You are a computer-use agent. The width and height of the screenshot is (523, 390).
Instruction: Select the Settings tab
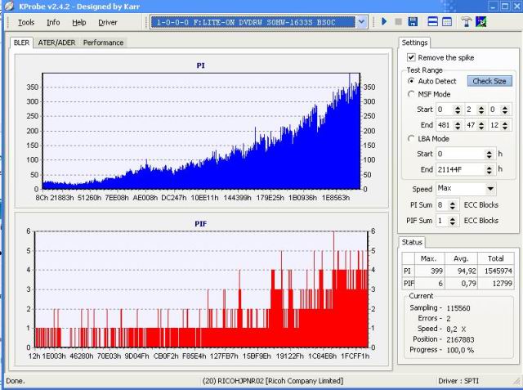click(414, 43)
